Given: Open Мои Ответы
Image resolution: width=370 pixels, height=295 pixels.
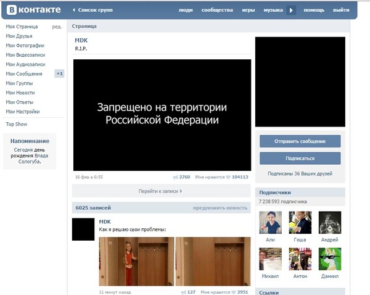Looking at the screenshot, I should click(x=19, y=102).
